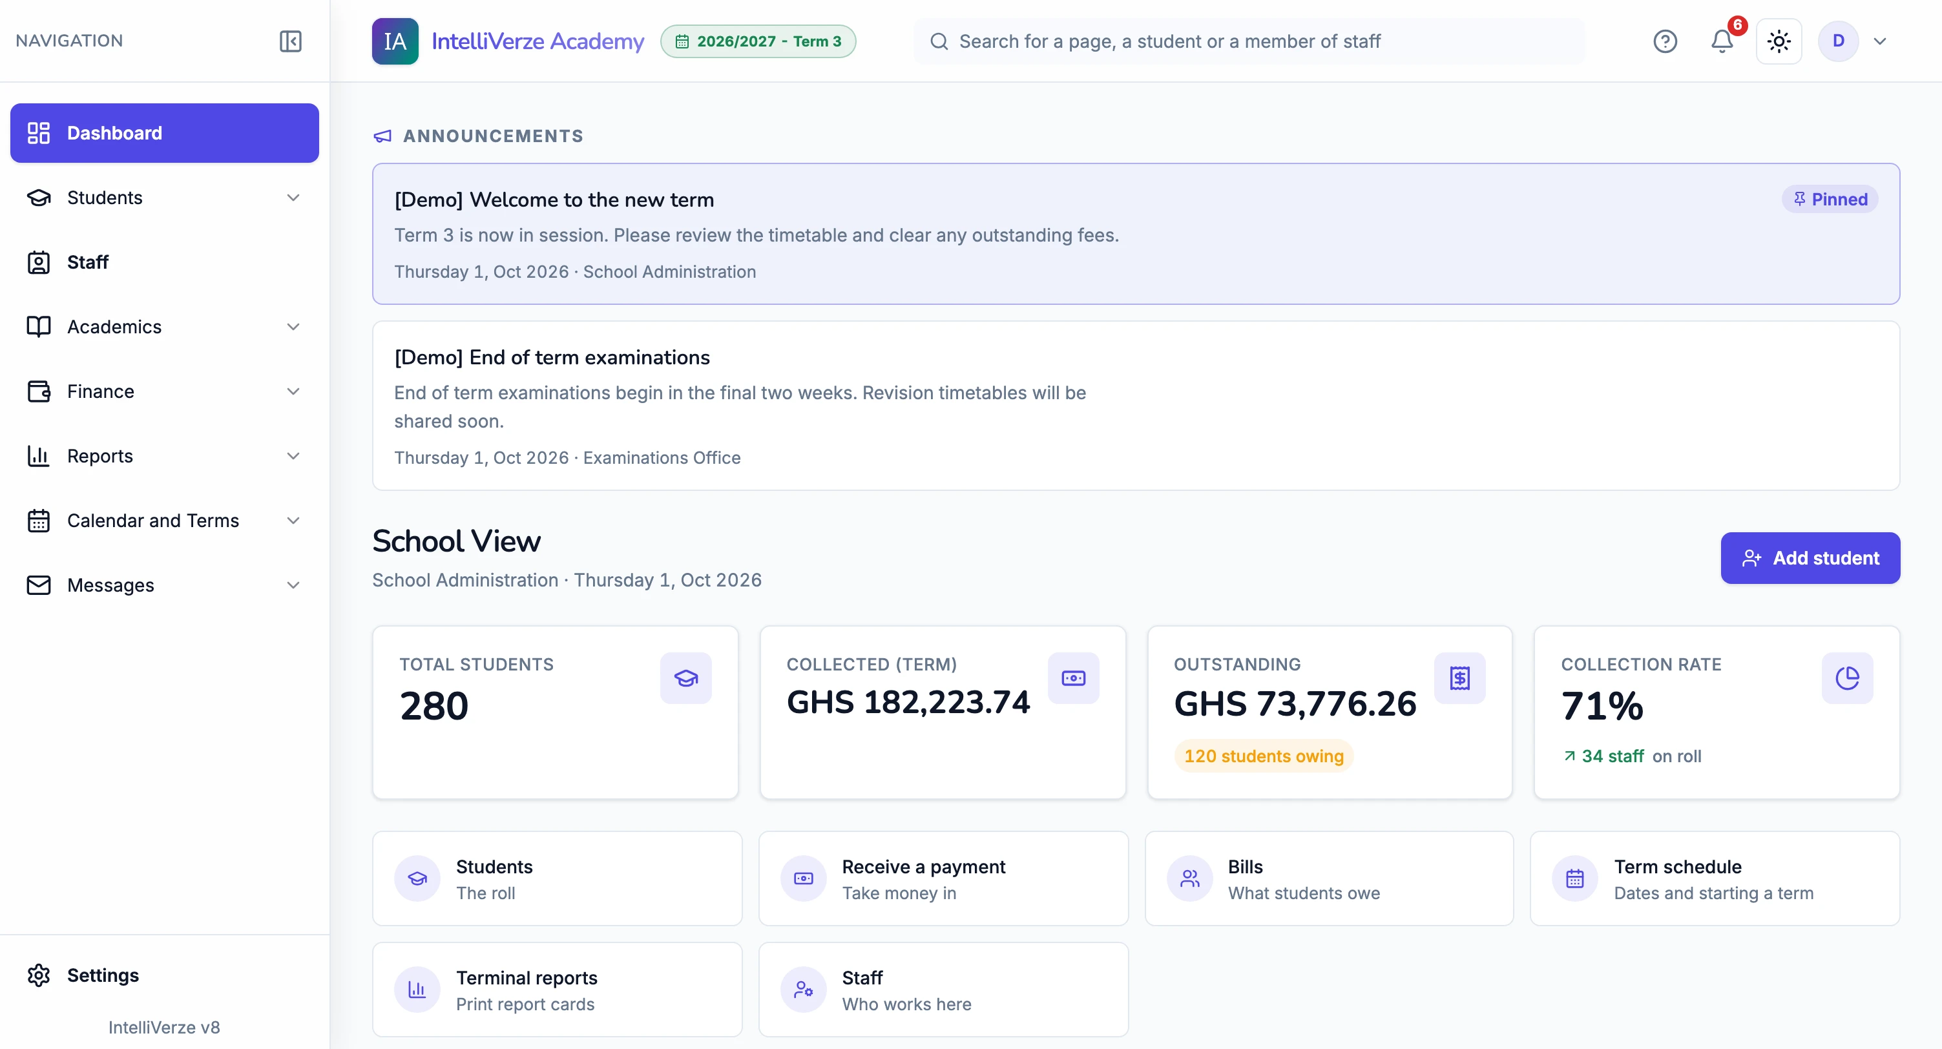Click the Add student button
The width and height of the screenshot is (1942, 1049).
point(1810,557)
